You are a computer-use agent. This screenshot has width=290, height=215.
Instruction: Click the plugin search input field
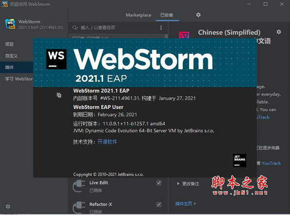[119, 28]
